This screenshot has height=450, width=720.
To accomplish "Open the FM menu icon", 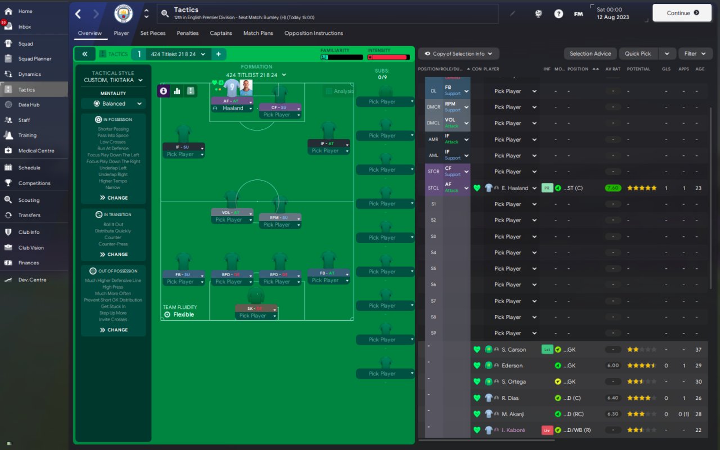I will pos(578,13).
